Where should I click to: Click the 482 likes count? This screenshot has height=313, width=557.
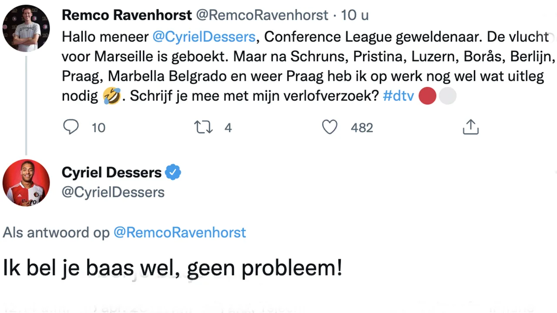point(362,127)
